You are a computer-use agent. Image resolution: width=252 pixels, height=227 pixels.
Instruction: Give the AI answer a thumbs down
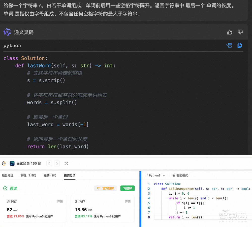point(240,32)
